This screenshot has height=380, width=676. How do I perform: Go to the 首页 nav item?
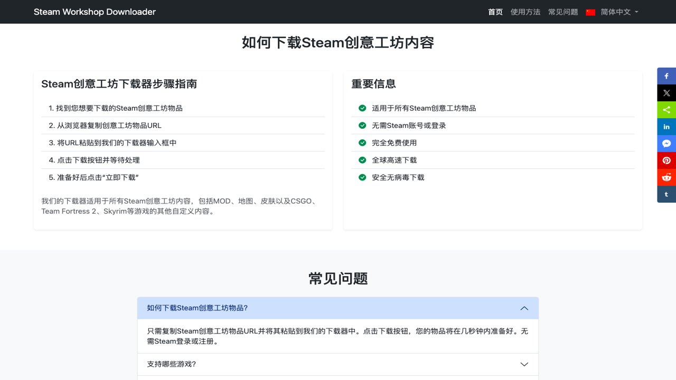coord(495,12)
